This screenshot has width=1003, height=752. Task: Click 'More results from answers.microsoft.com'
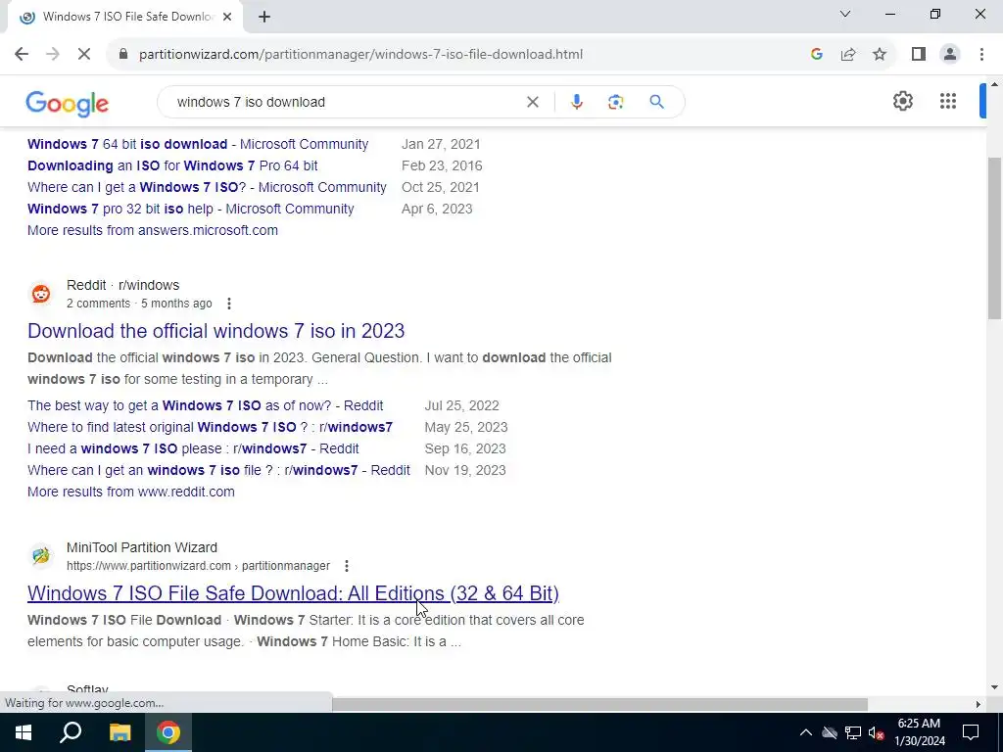152,230
